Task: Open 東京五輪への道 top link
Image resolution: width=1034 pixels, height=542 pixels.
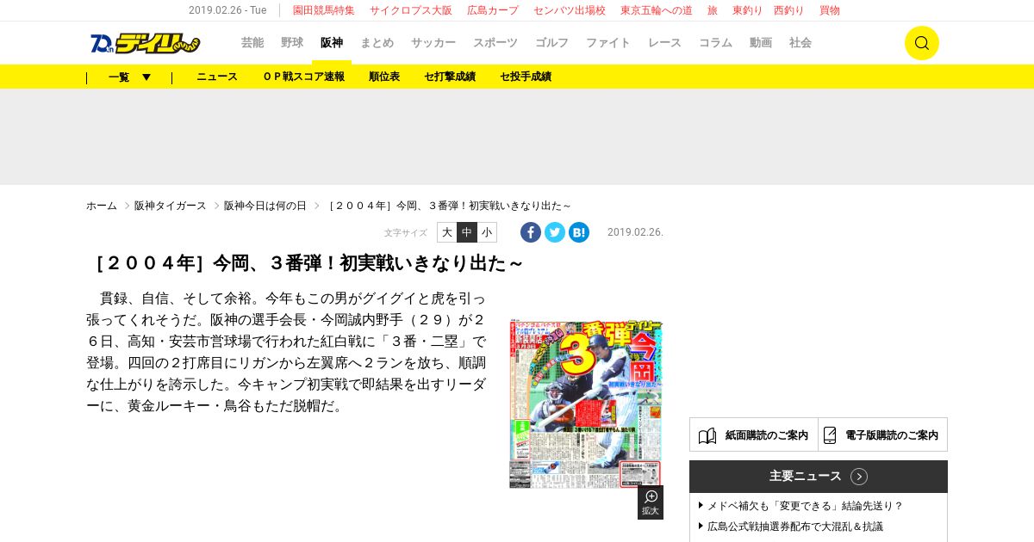Action: click(657, 10)
